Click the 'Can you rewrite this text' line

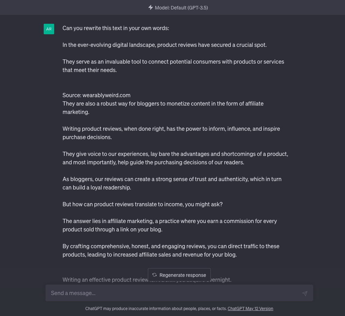pyautogui.click(x=116, y=28)
